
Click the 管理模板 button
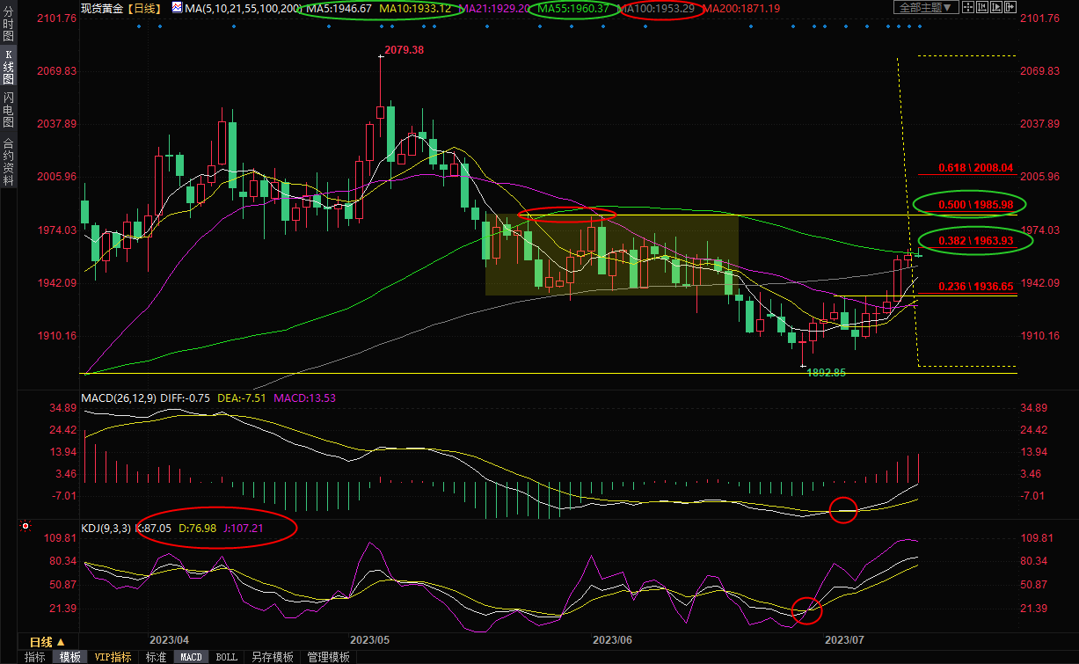point(328,657)
